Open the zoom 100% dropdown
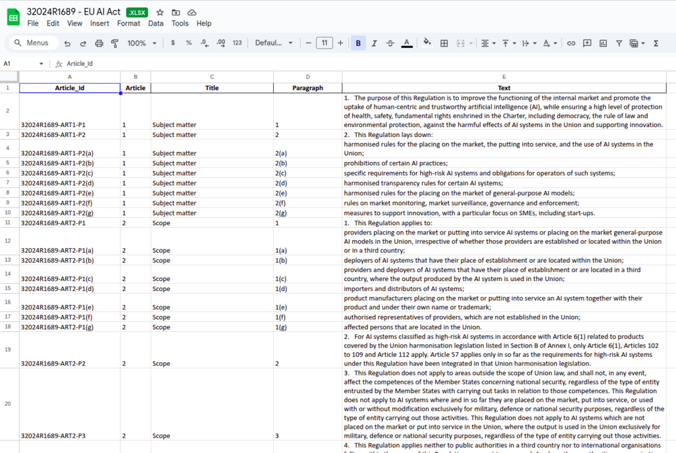676x453 pixels. point(142,43)
